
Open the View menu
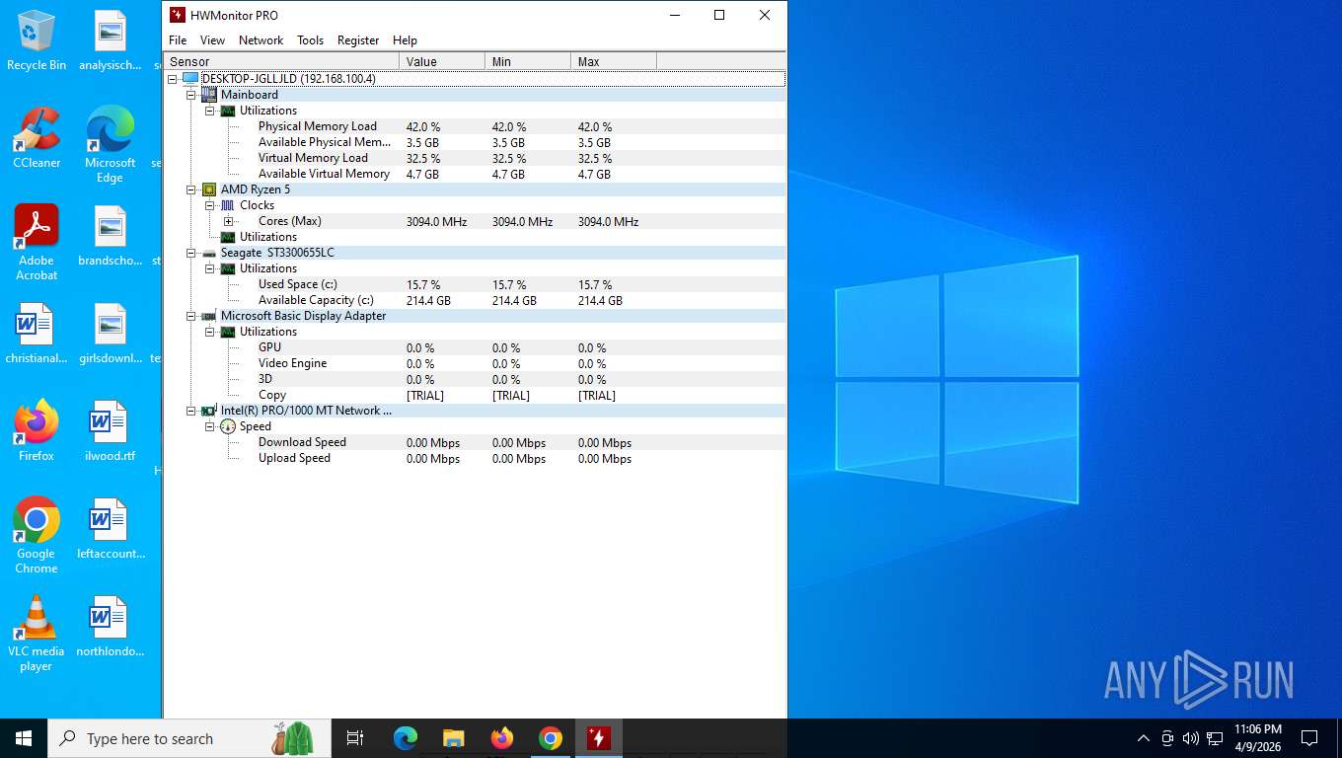coord(212,40)
